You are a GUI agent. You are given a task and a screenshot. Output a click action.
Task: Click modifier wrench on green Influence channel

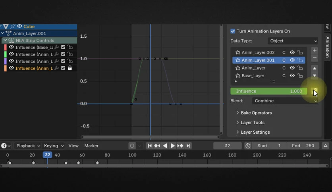pyautogui.click(x=56, y=54)
